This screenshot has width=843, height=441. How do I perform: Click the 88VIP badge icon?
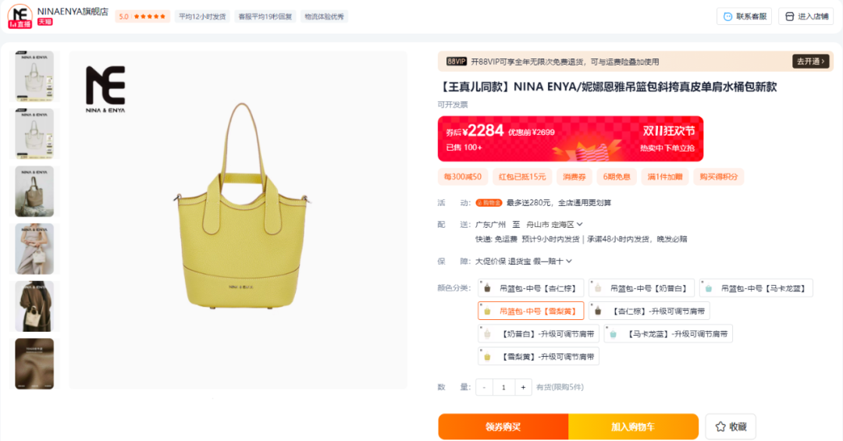457,62
